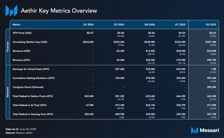
Task: Select Total Staked in Gaming Pool (ATH) label
Action: click(33, 114)
